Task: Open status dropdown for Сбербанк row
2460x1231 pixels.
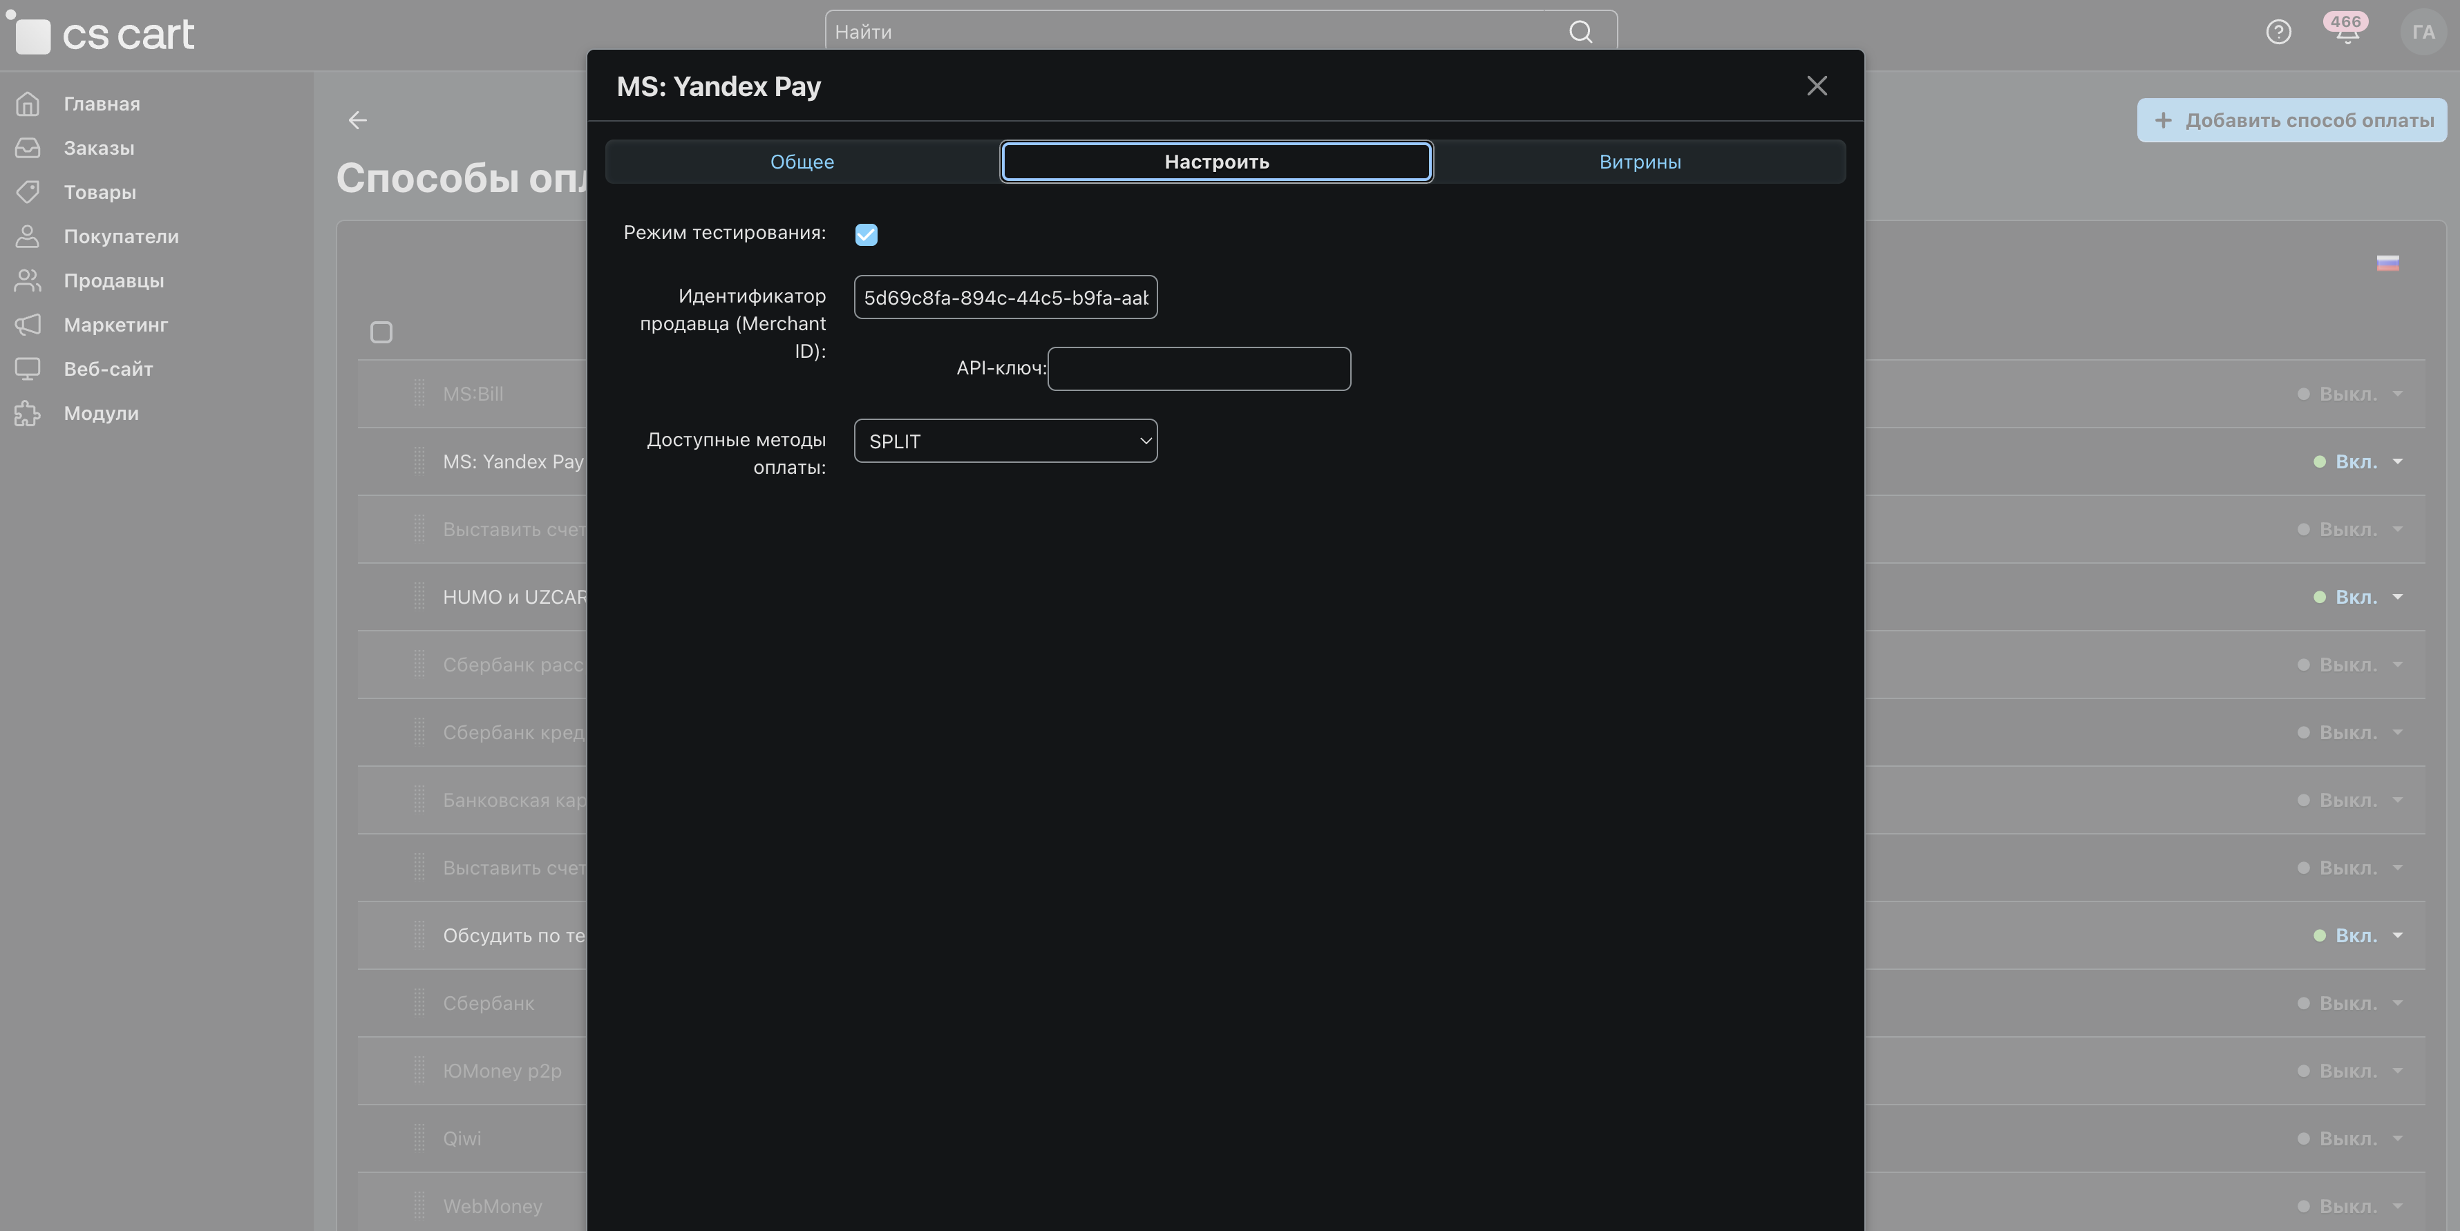Action: (x=2349, y=1003)
